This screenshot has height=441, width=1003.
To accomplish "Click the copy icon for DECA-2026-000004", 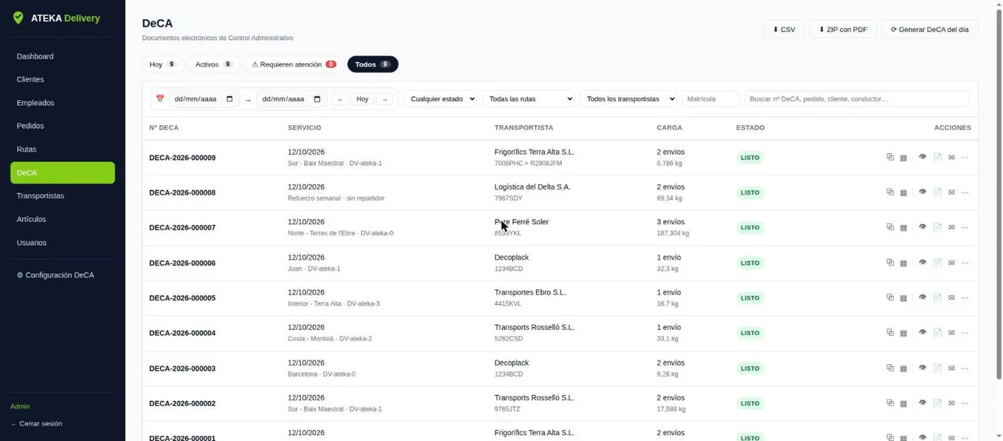I will pos(890,332).
